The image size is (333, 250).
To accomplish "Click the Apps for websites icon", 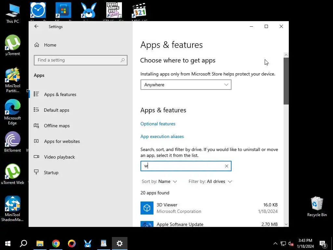I will click(36, 141).
